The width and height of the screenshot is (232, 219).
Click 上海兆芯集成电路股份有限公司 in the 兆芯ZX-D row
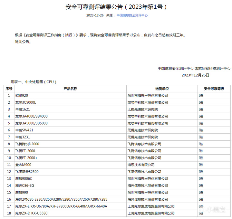tap(151, 214)
